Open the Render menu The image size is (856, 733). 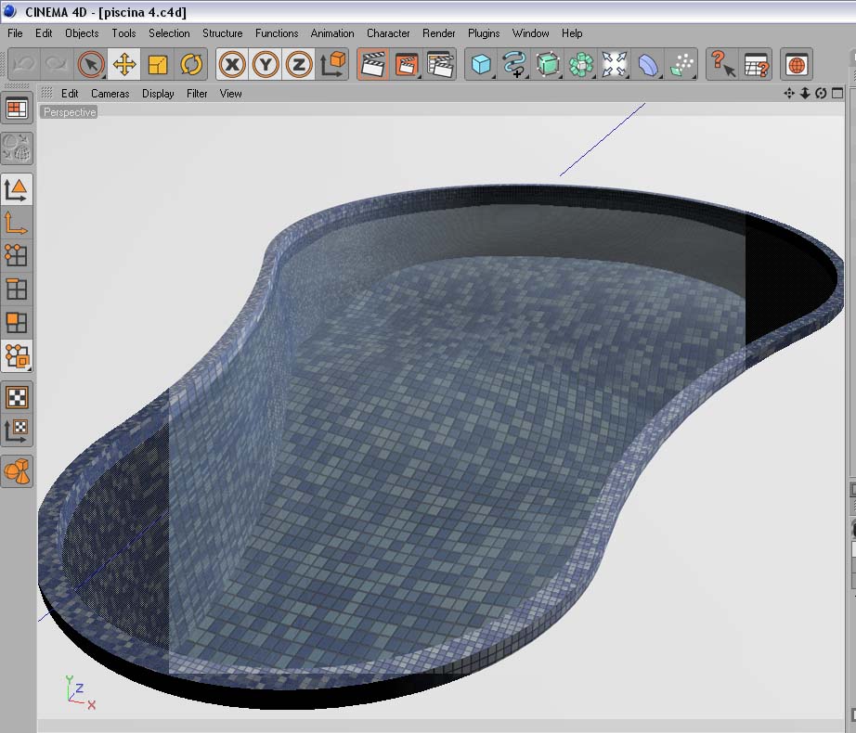tap(439, 33)
